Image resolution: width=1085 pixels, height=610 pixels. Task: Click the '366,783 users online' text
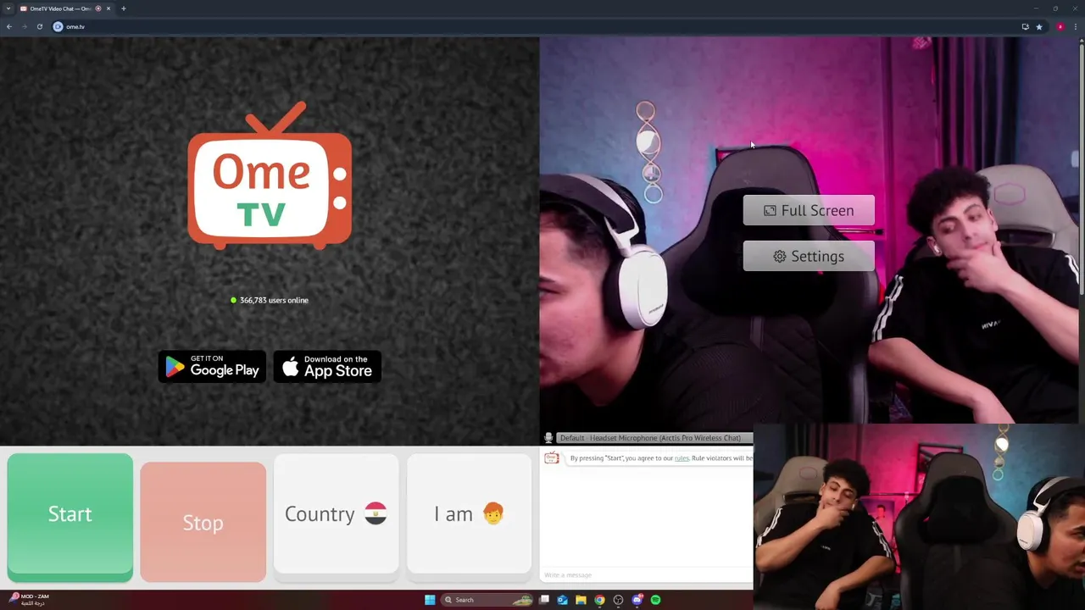[274, 300]
